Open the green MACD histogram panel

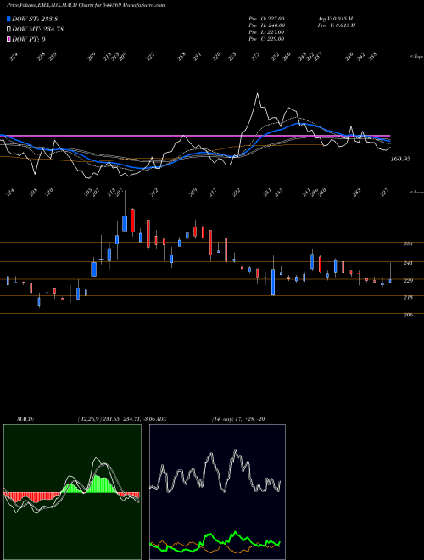click(x=72, y=492)
